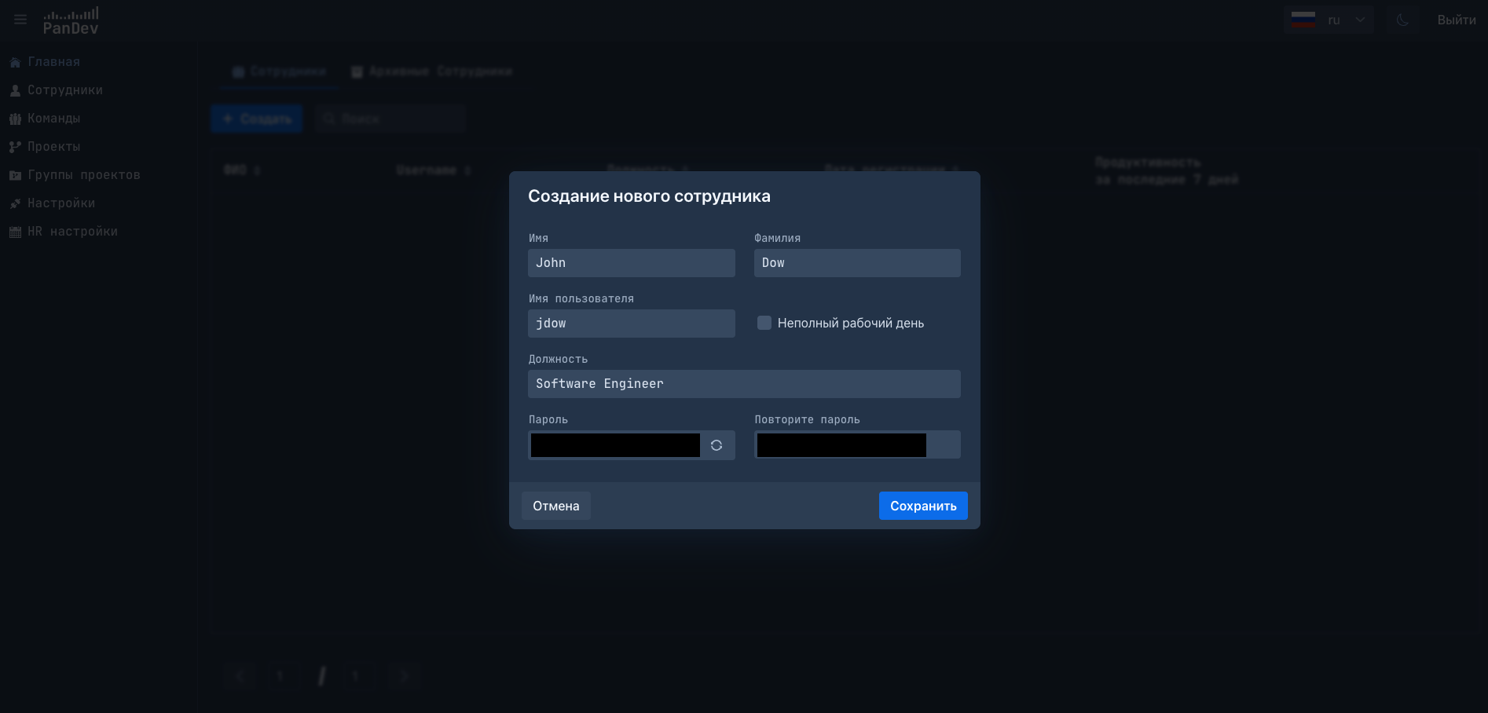This screenshot has width=1488, height=713.
Task: Open the hamburger navigation menu
Action: pyautogui.click(x=20, y=20)
